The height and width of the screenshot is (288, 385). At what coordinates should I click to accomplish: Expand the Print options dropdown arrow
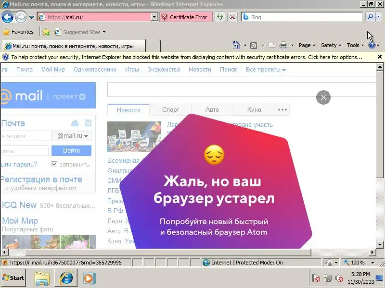292,45
